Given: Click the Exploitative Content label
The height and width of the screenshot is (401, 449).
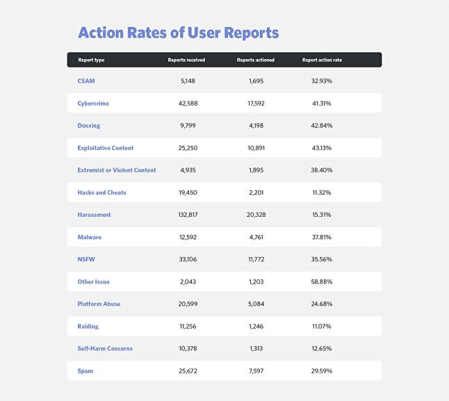Looking at the screenshot, I should pos(106,148).
